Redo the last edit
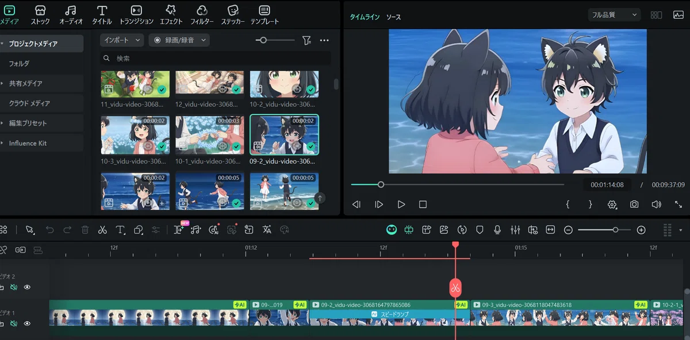The width and height of the screenshot is (690, 340). point(67,230)
